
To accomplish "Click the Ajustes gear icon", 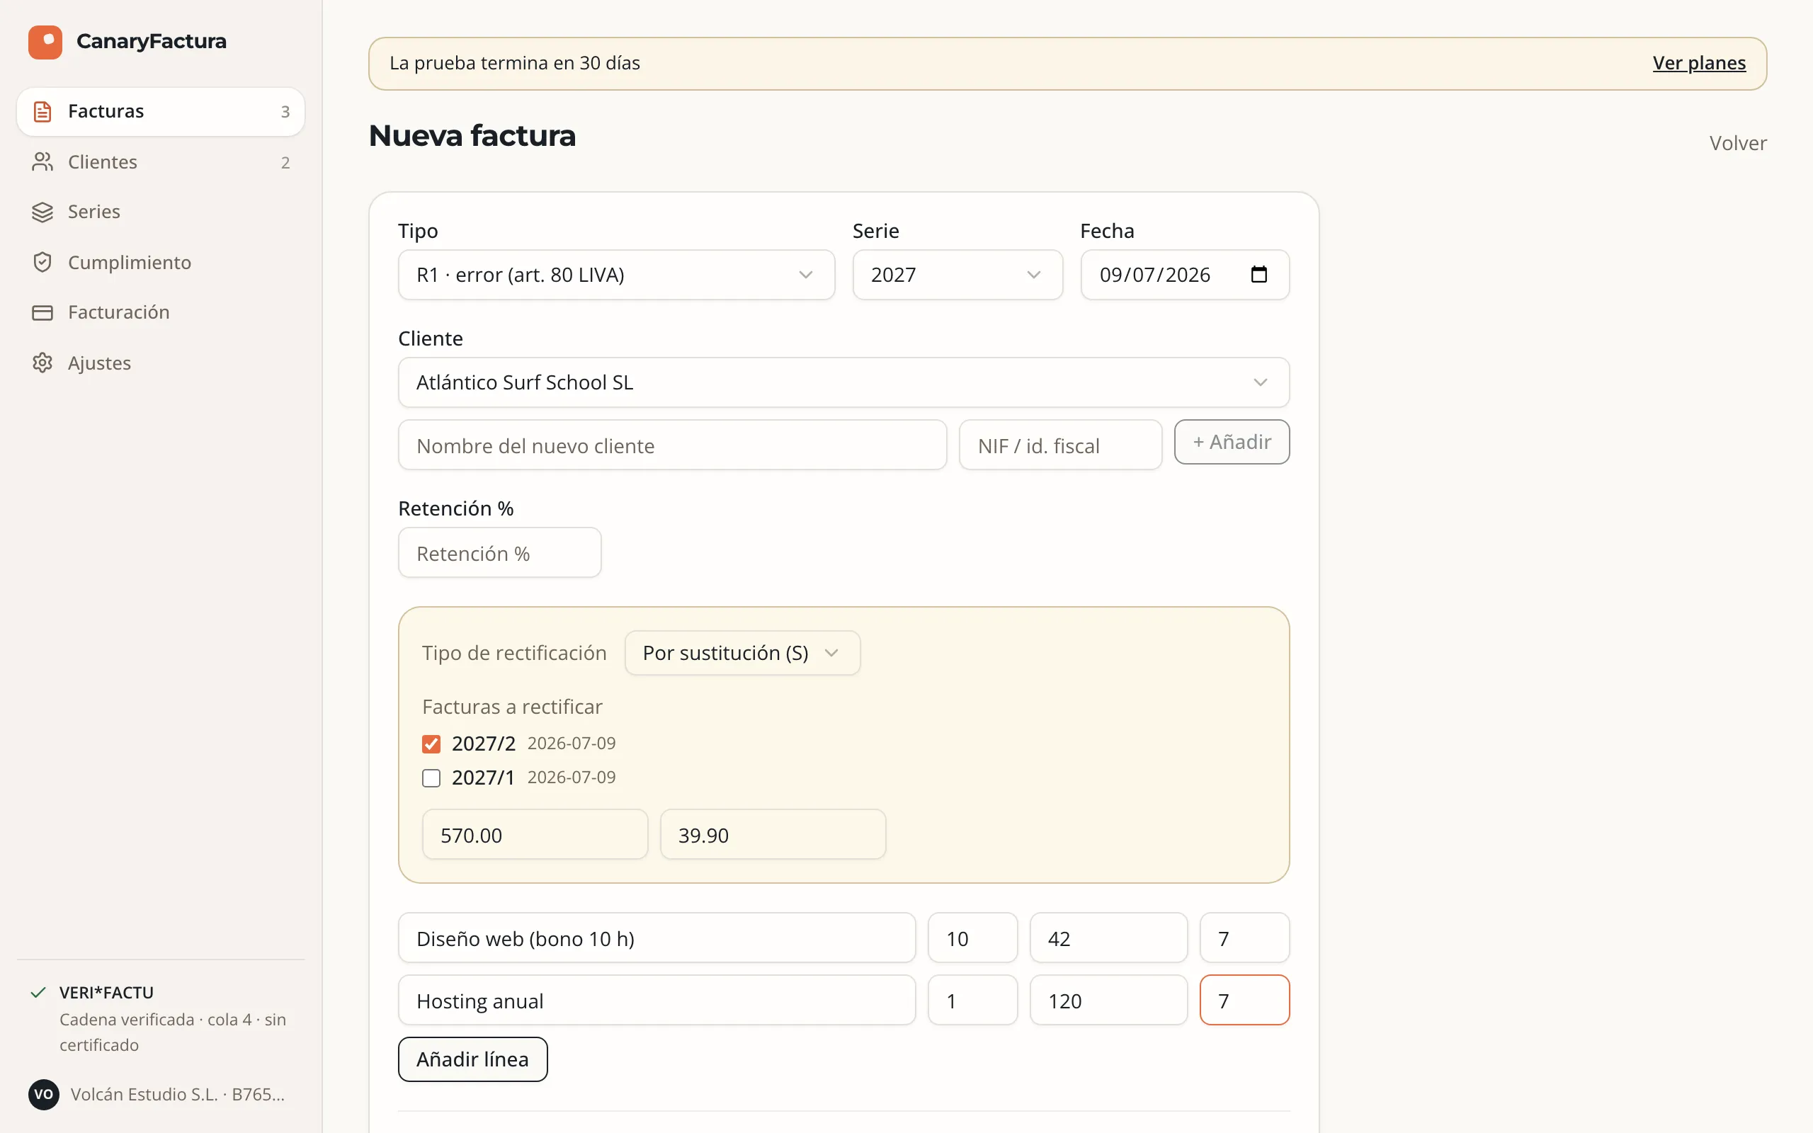I will point(42,363).
